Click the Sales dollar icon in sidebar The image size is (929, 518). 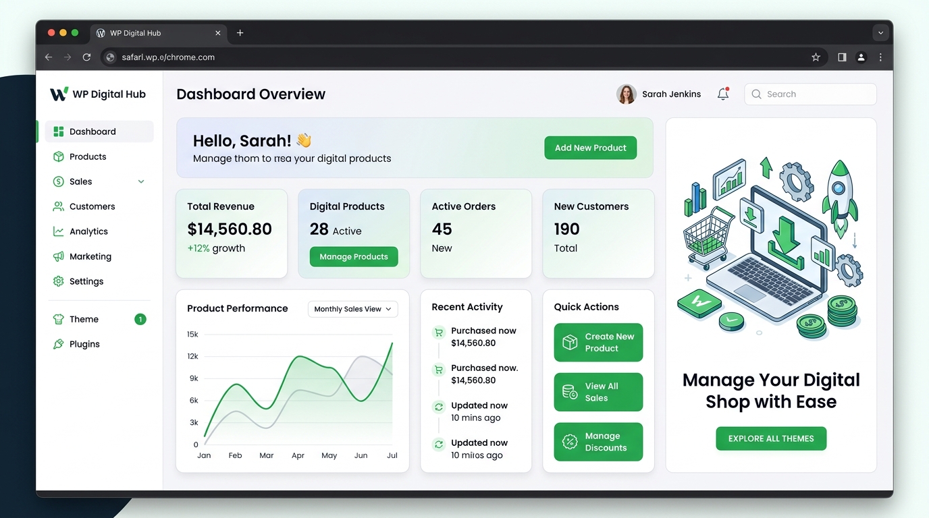coord(59,181)
